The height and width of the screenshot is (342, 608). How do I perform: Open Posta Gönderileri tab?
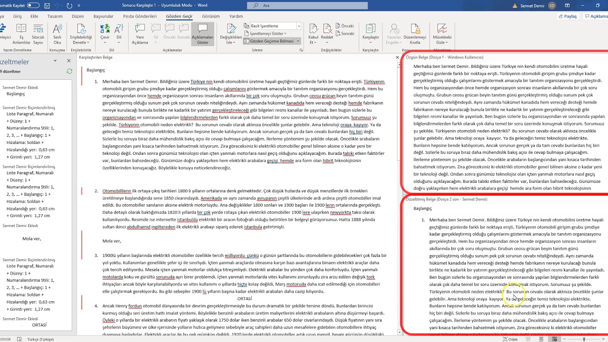pos(140,16)
